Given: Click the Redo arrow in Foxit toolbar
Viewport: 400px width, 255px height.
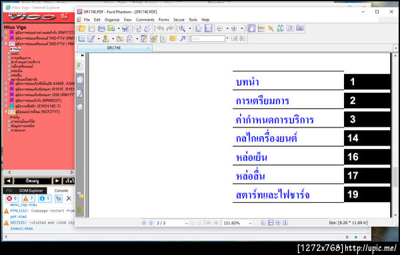Looking at the screenshot, I should pos(170,28).
